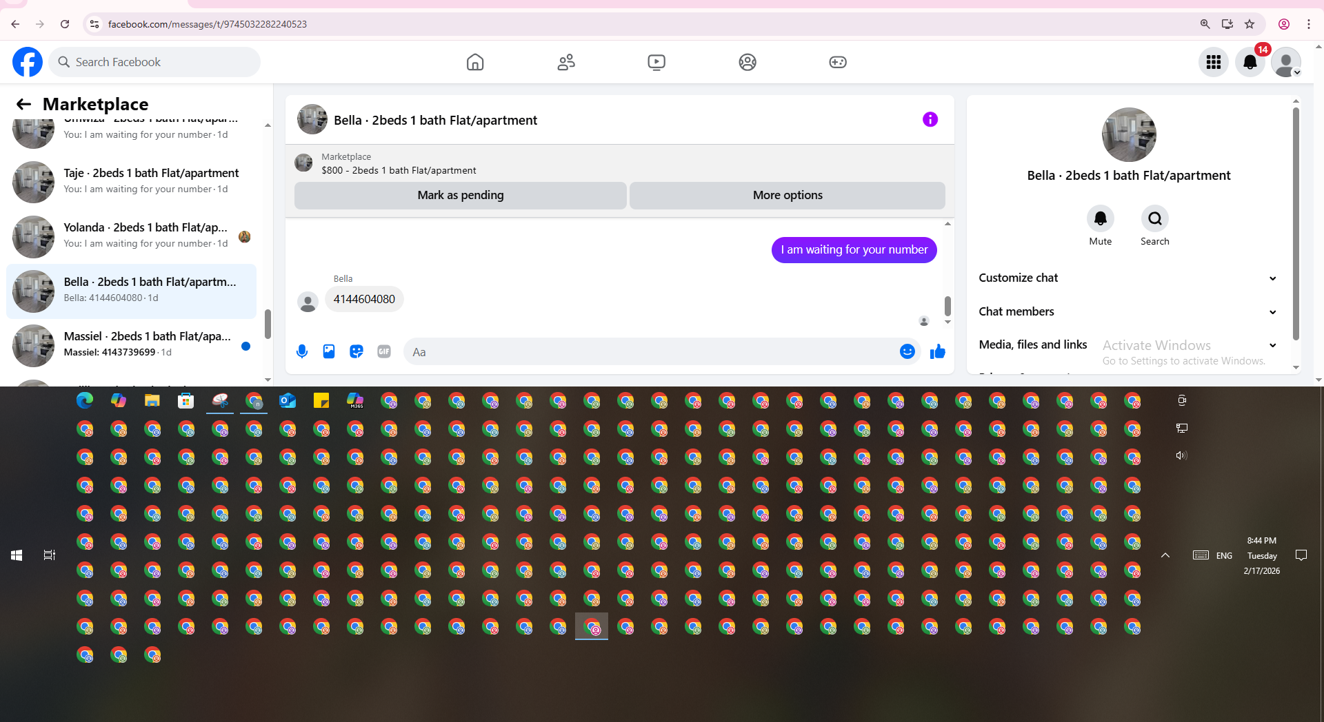Bookmark this page with the star icon
Screen dimensions: 1324x722
tap(1250, 24)
